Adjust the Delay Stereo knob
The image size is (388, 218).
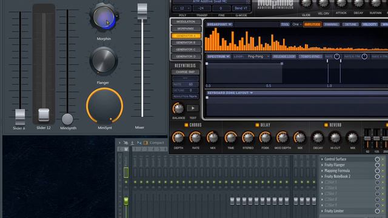click(248, 138)
